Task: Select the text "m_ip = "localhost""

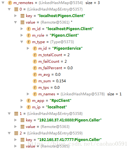Action: coord(50,107)
